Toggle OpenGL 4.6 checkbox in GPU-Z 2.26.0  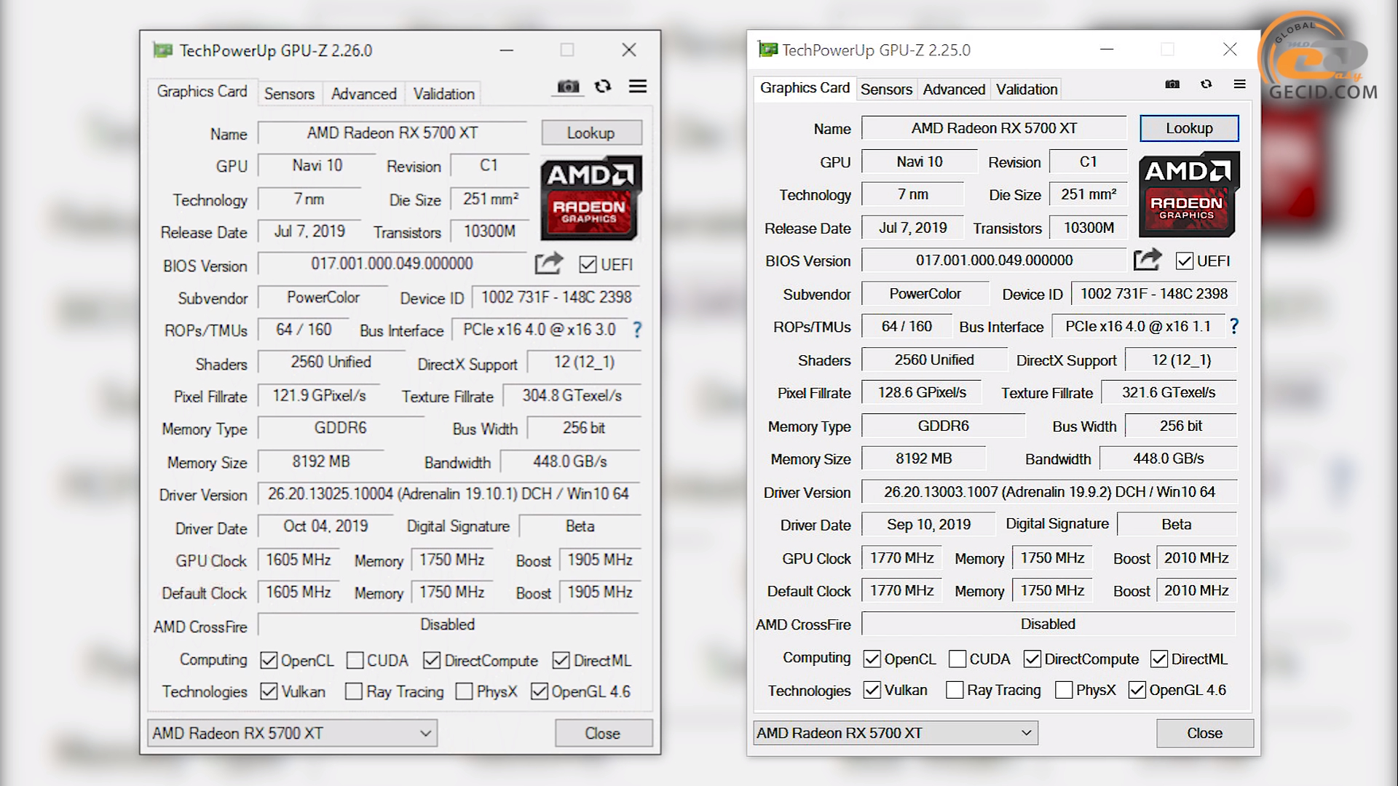coord(540,691)
